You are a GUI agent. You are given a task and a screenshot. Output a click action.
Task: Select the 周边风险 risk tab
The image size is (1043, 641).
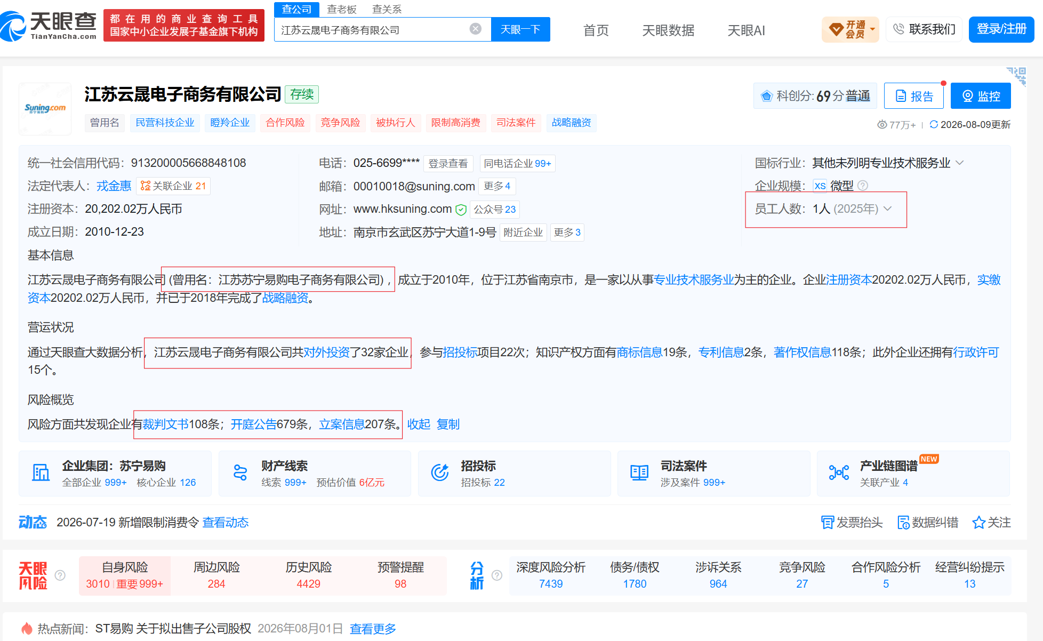click(216, 575)
